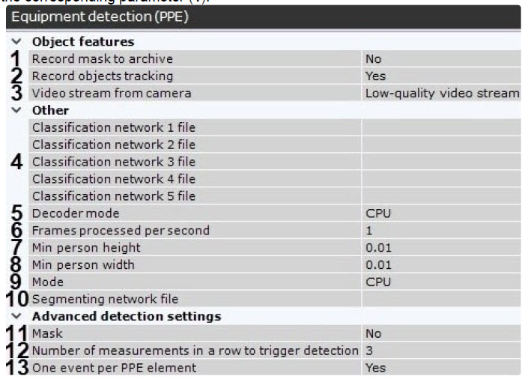Edit Min person height value
The image size is (528, 379).
point(440,248)
